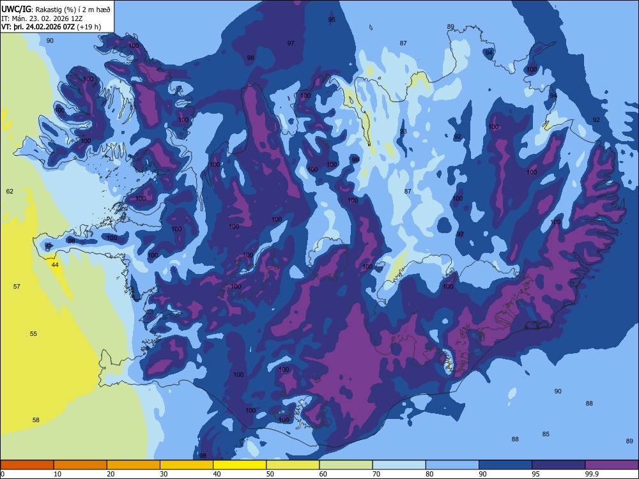Click the valid time 'VT: þri. 24.02.2026 07Z (+19 h)'
Image resolution: width=639 pixels, height=479 pixels.
point(51,27)
